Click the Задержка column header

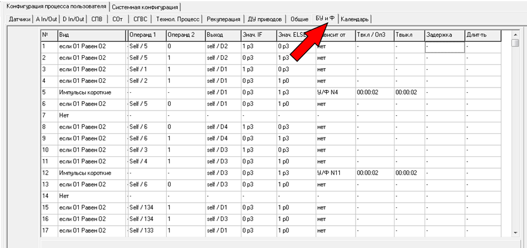444,36
